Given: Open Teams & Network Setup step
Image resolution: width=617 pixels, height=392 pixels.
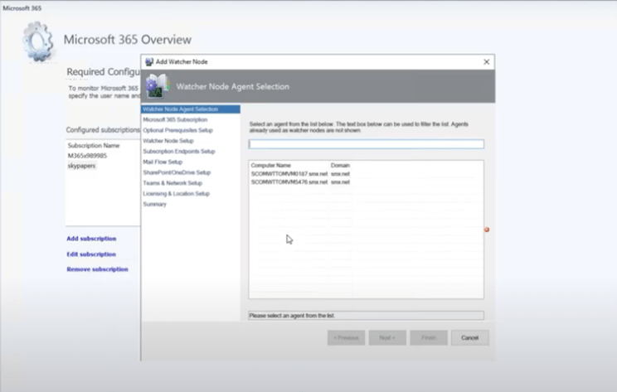Looking at the screenshot, I should tap(172, 183).
